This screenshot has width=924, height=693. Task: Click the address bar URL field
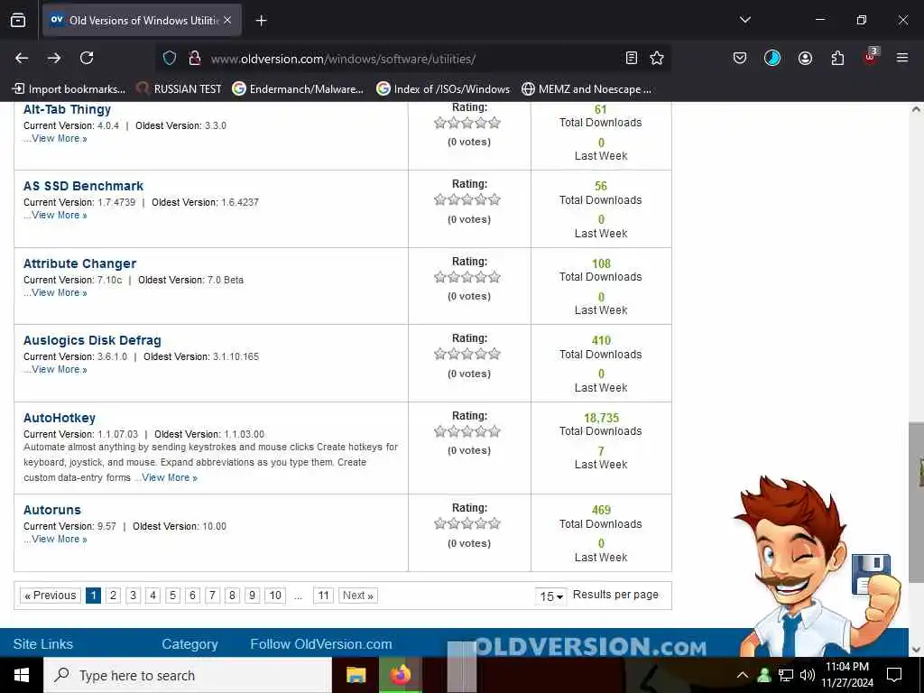pyautogui.click(x=412, y=59)
